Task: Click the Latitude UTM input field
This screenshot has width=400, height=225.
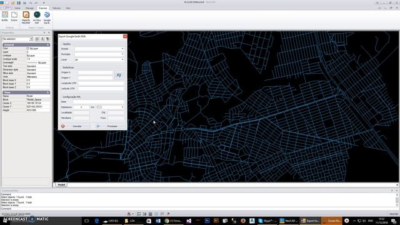Action: pos(101,89)
